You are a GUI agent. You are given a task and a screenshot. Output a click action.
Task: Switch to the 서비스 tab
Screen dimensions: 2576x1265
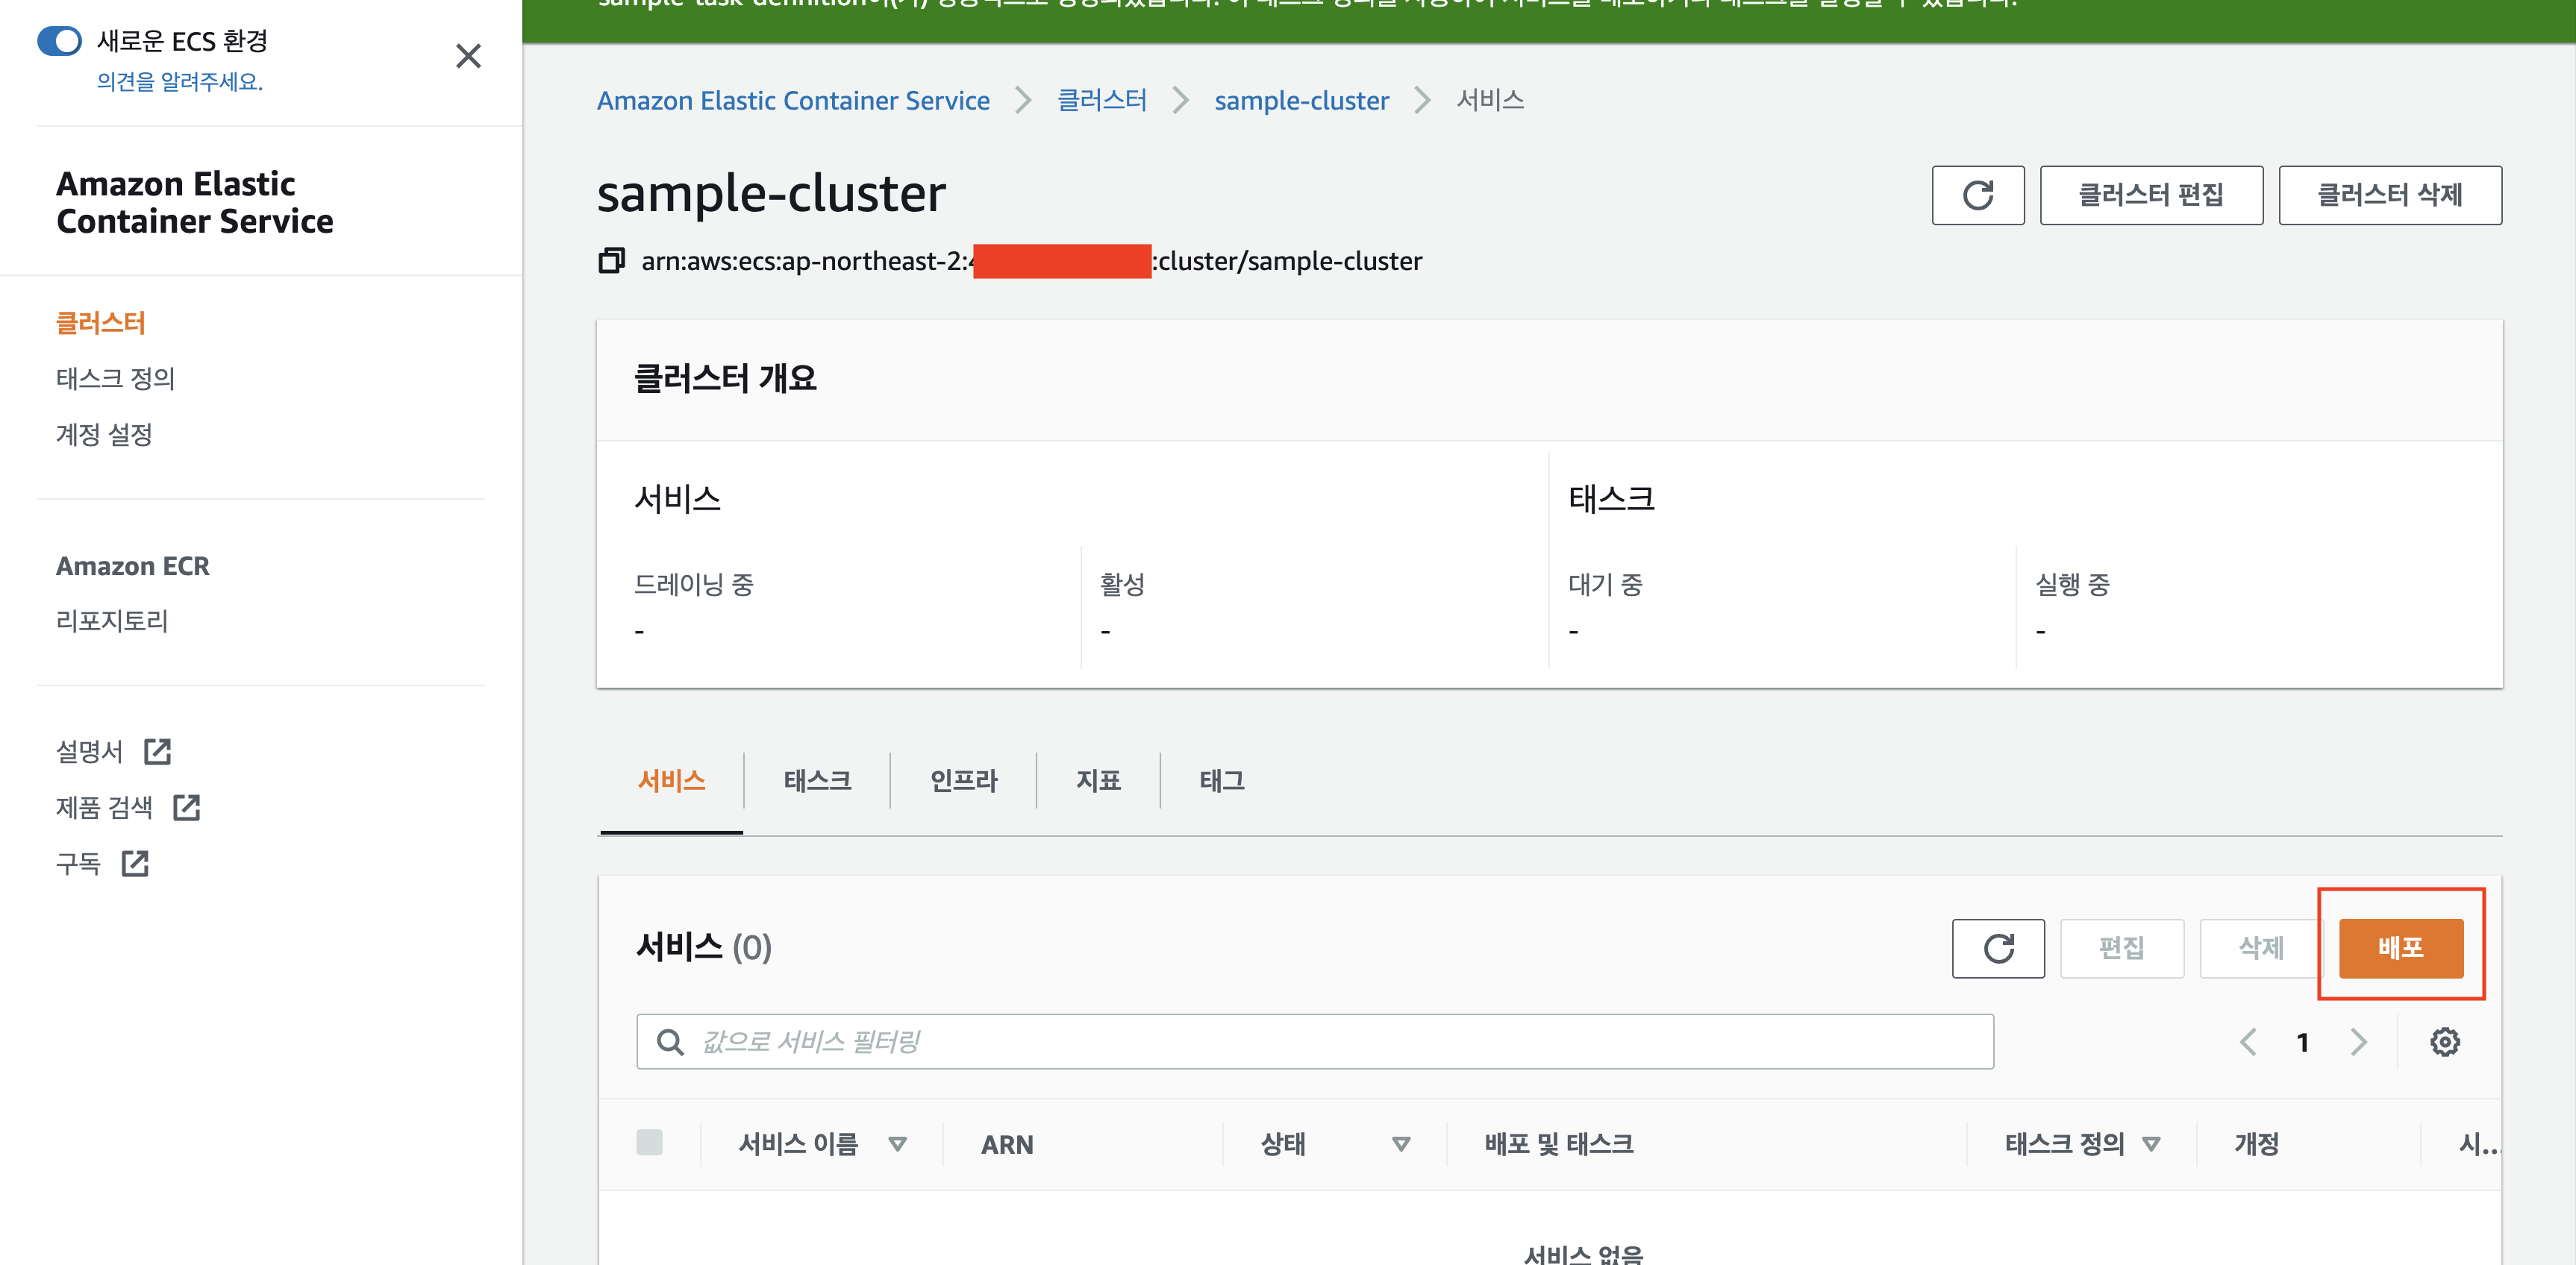(672, 780)
